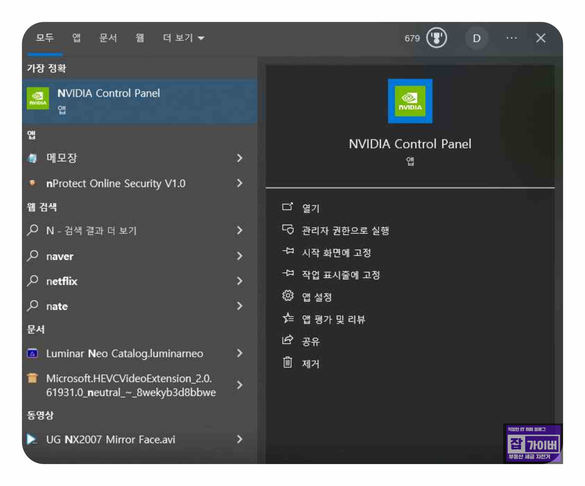Image resolution: width=585 pixels, height=486 pixels.
Task: Click the star icon for 앱 평가 및 리뷰
Action: 287,318
